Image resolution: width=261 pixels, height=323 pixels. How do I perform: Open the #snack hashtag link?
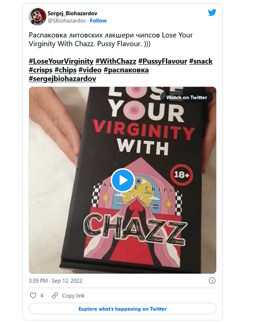[x=201, y=61]
